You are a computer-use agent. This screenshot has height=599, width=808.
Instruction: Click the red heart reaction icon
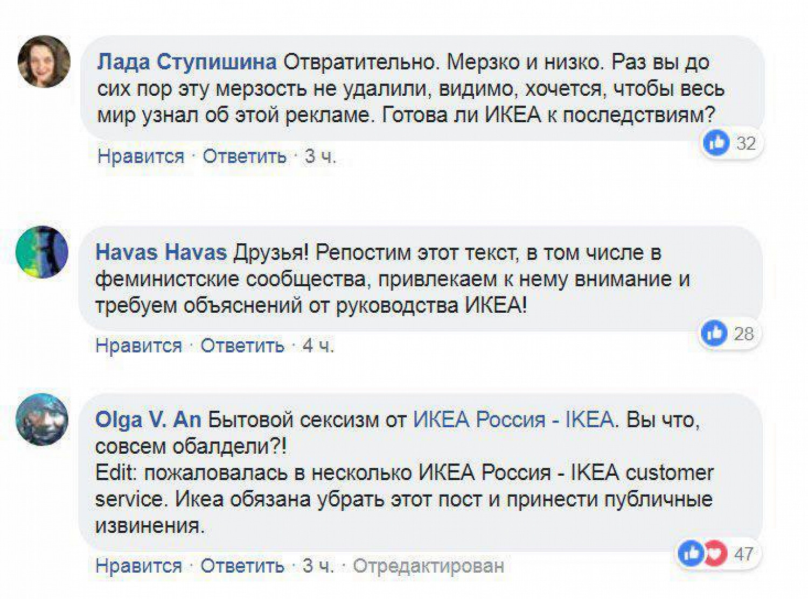click(715, 553)
